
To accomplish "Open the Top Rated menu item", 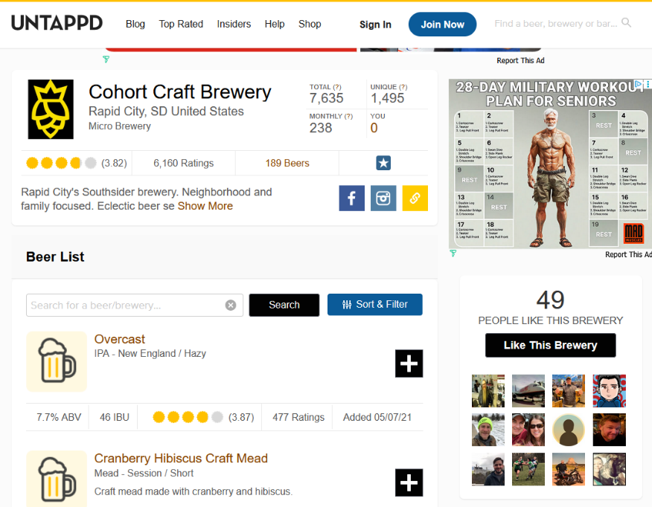I will point(181,24).
